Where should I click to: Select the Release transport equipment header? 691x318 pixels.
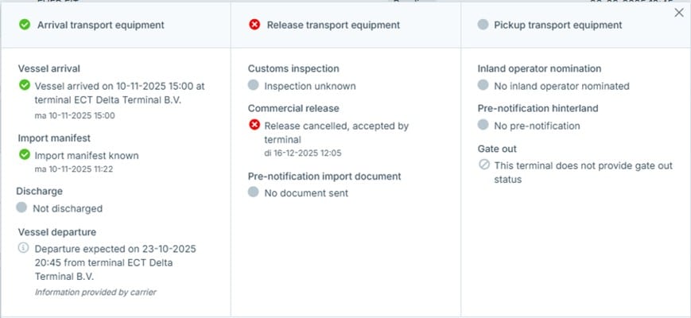pyautogui.click(x=333, y=25)
